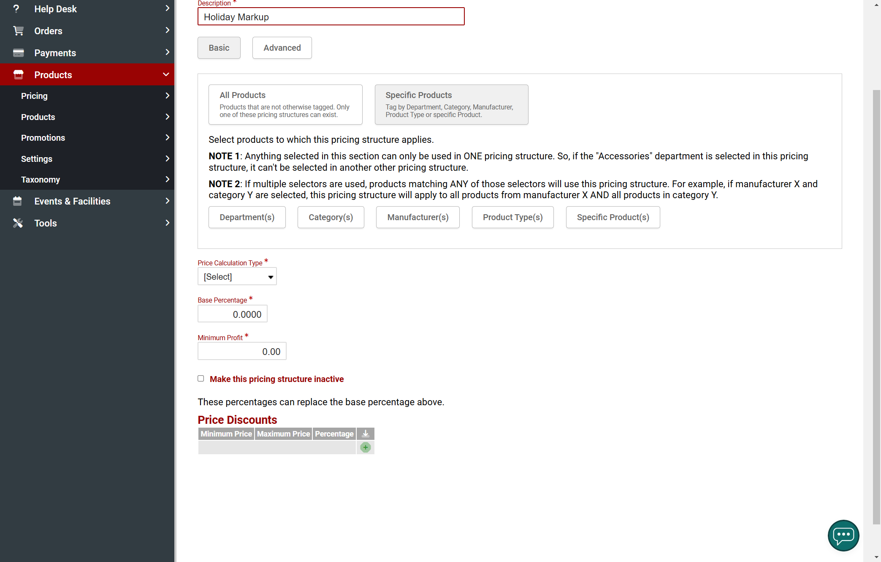Expand the Taxonomy submenu chevron
This screenshot has height=562, width=881.
pos(167,179)
